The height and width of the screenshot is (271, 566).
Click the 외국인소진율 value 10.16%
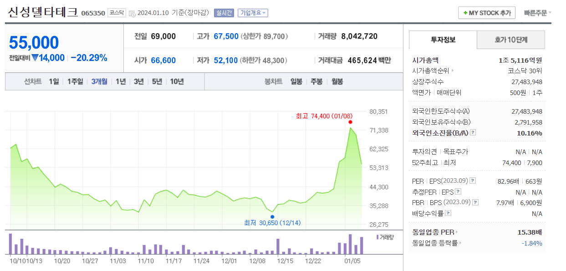(530, 133)
